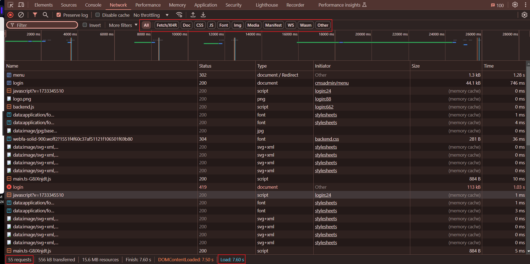Open the Application tab
The width and height of the screenshot is (530, 264).
(x=206, y=5)
